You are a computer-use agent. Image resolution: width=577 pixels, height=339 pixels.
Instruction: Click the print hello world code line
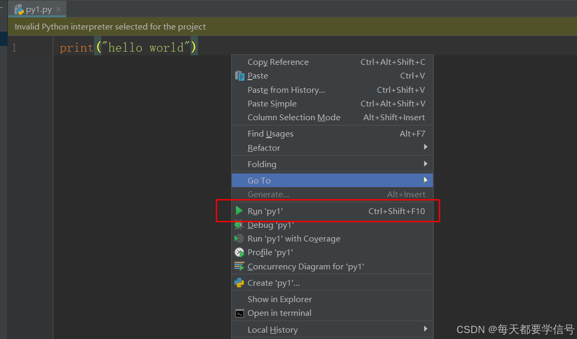128,47
